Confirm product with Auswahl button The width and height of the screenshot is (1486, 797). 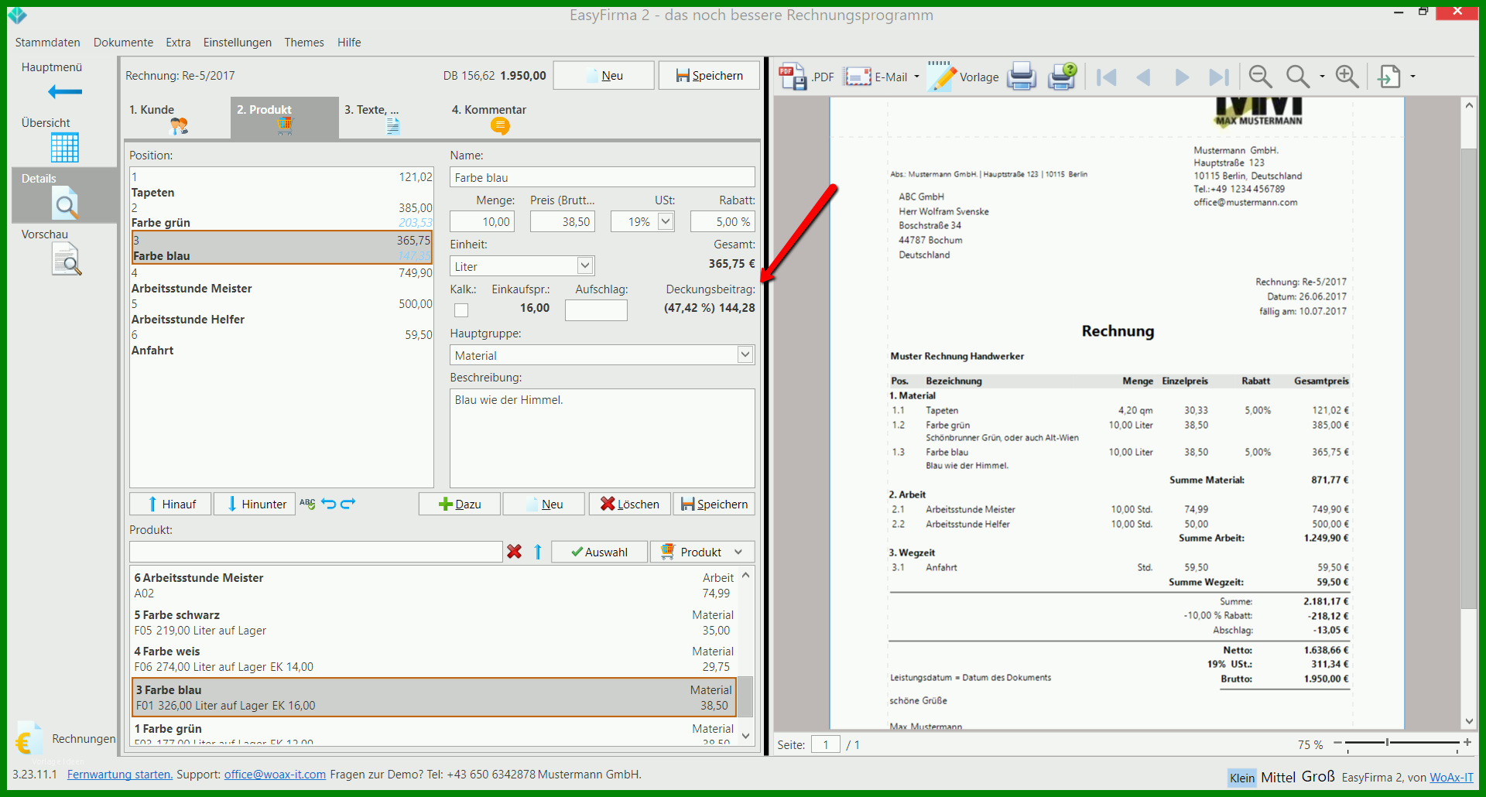pos(599,552)
